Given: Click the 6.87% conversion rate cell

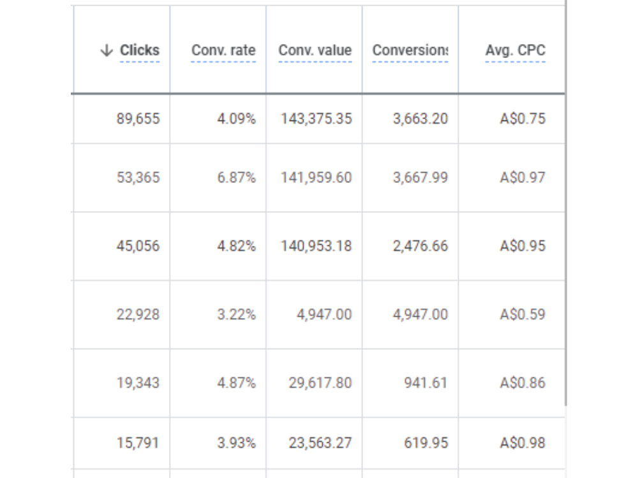Looking at the screenshot, I should tap(218, 178).
